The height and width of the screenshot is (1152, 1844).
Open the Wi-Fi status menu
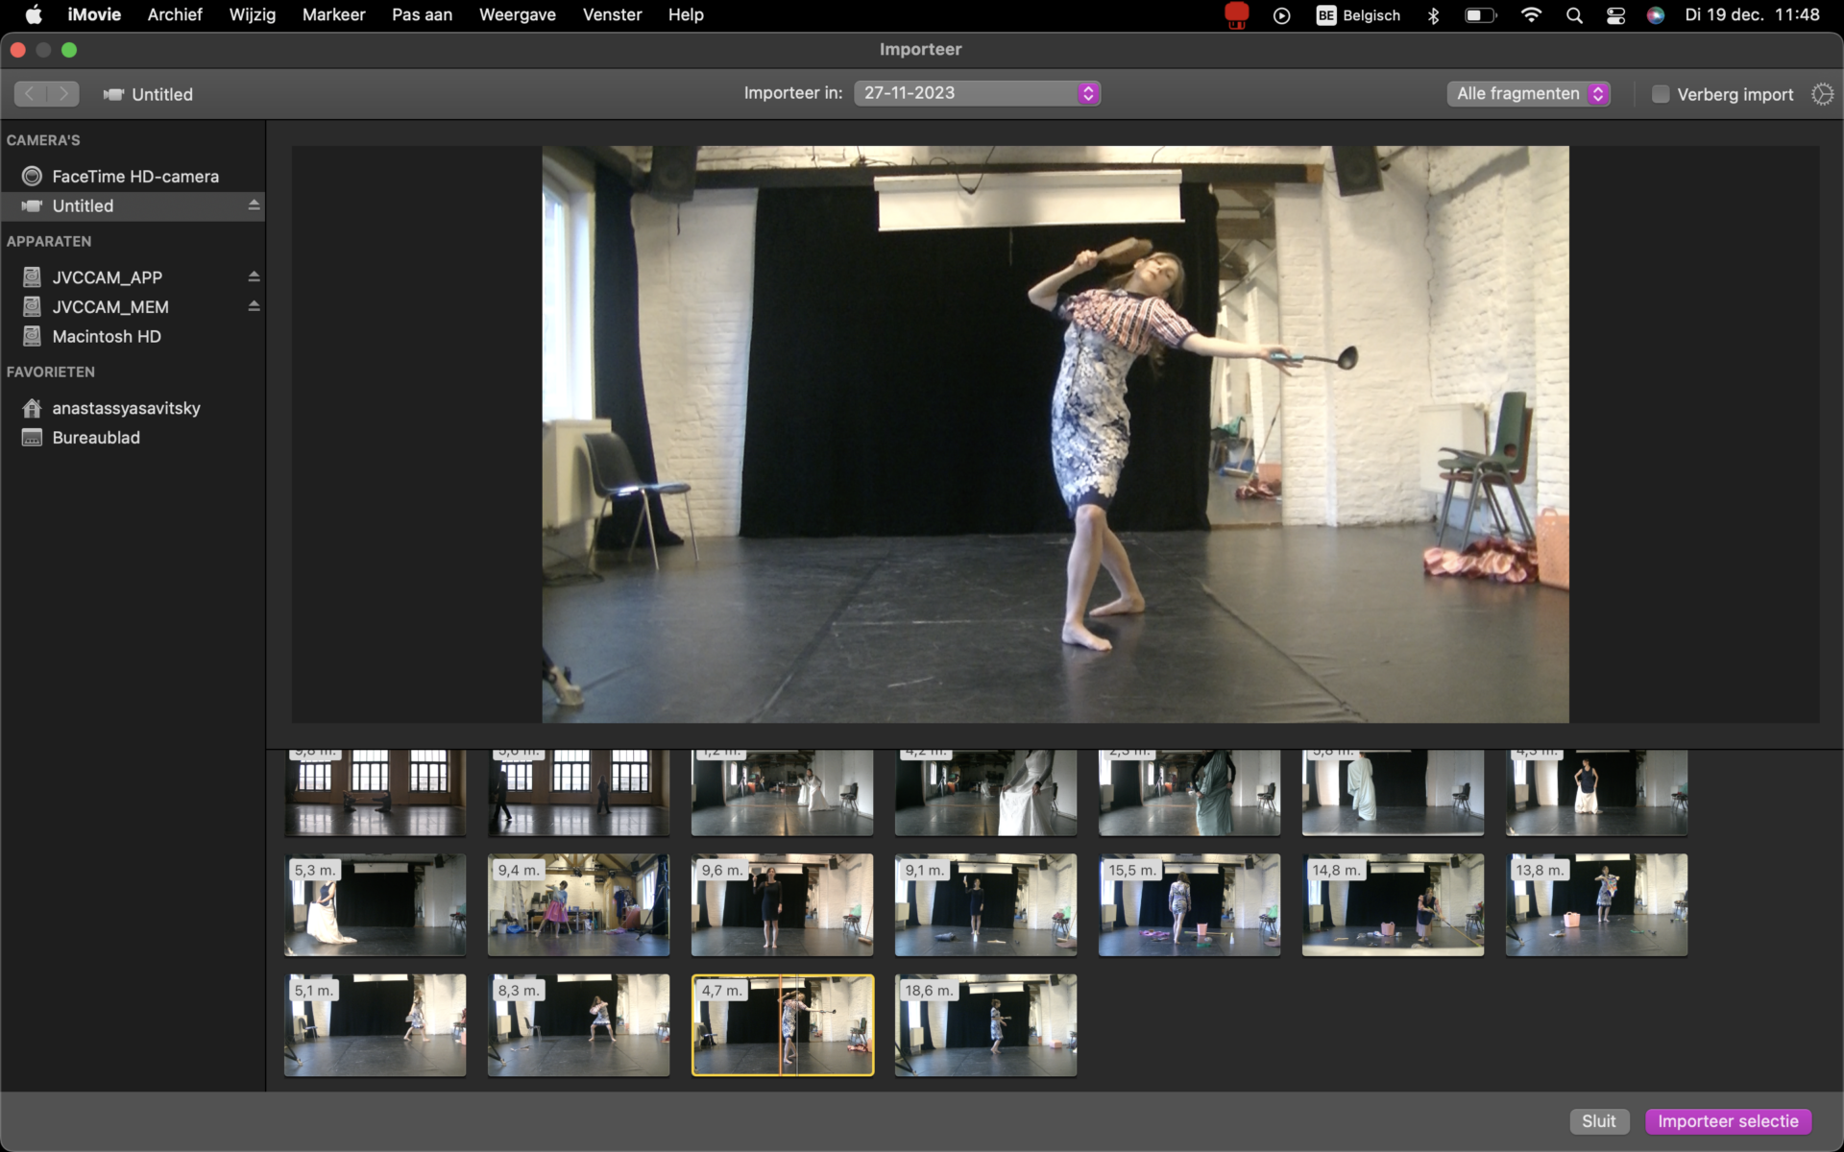pyautogui.click(x=1531, y=15)
